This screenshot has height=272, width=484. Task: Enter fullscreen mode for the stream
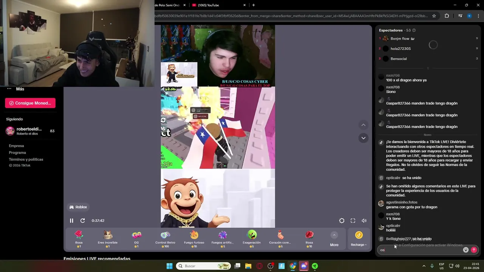coord(353,221)
